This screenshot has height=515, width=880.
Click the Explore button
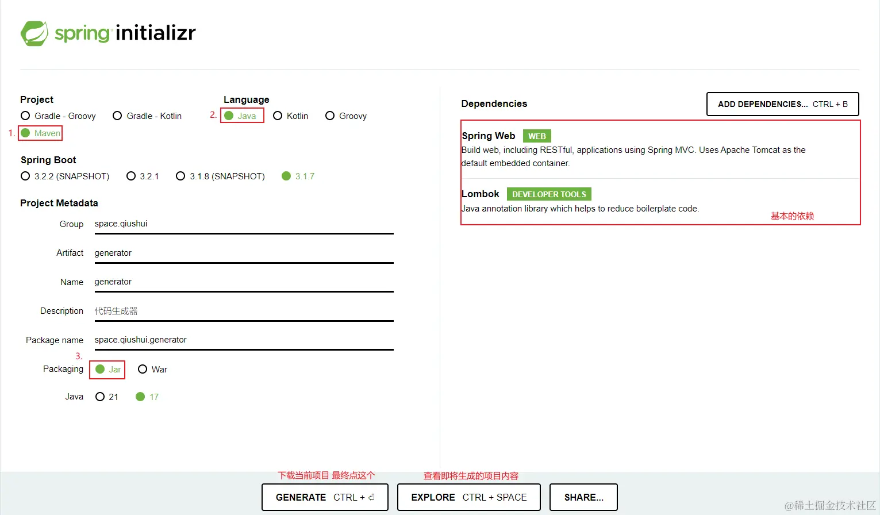coord(468,497)
